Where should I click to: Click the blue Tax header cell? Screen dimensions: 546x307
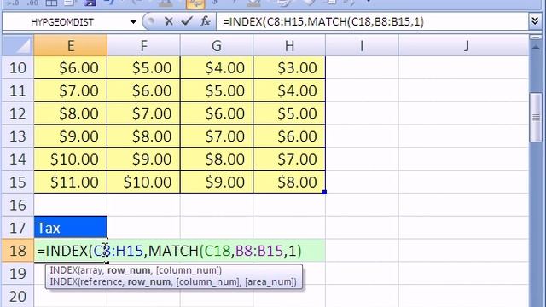pyautogui.click(x=71, y=228)
